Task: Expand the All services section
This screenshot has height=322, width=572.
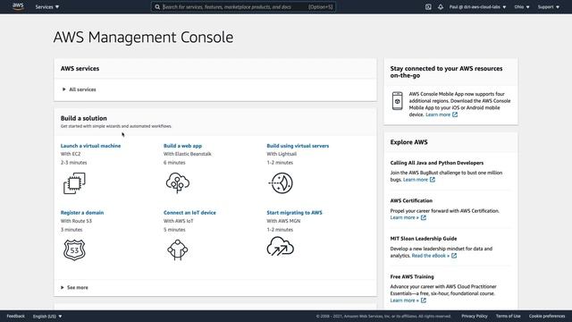Action: click(x=80, y=89)
